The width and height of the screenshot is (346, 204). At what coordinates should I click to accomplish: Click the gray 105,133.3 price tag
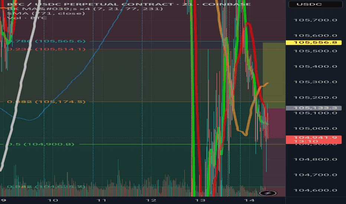pos(314,108)
